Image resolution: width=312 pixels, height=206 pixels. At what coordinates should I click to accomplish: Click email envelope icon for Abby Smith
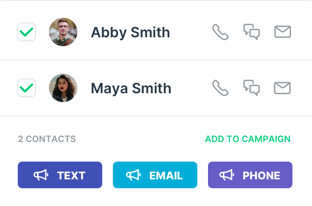pos(283,32)
